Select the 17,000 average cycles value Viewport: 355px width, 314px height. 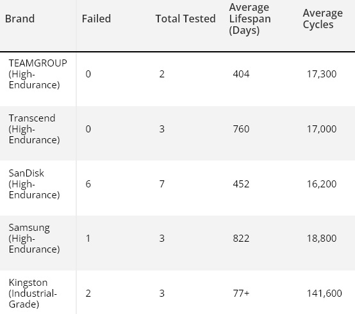(322, 129)
